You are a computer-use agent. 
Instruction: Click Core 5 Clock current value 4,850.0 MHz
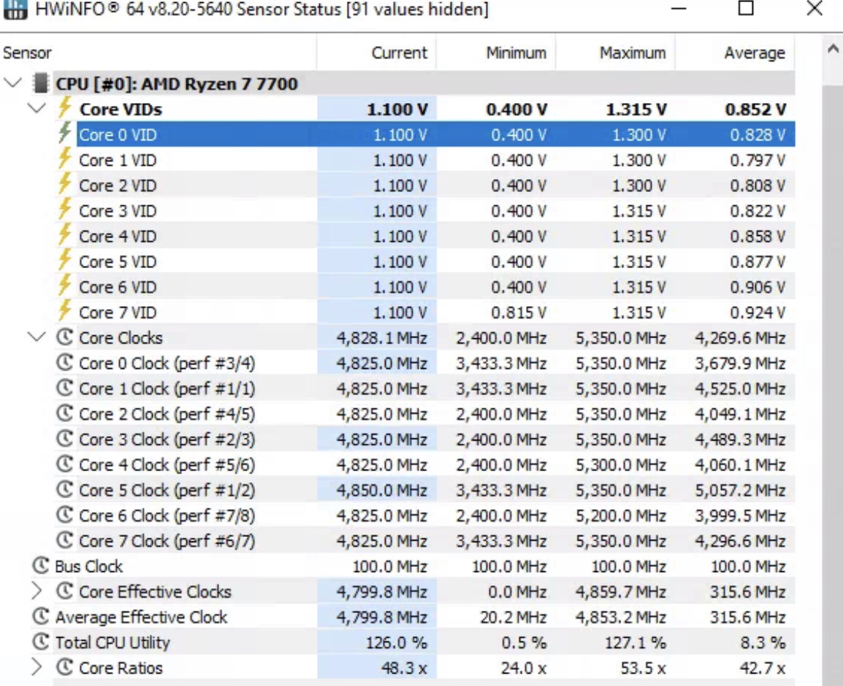pos(382,489)
